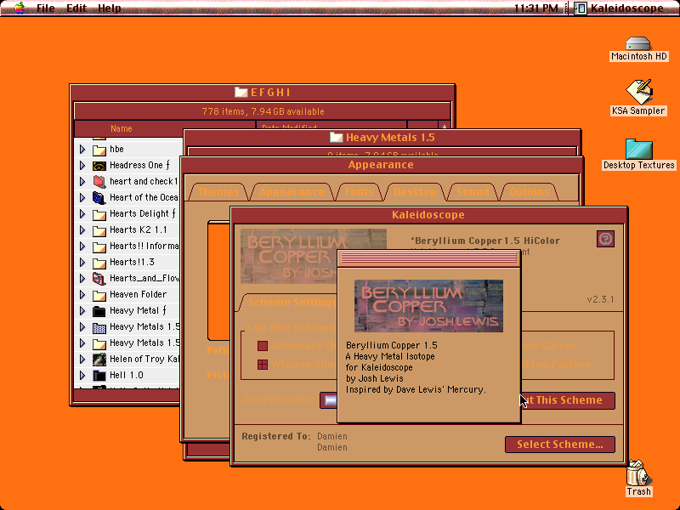680x510 pixels.
Task: Select the Hearts Delight ƒ folder icon
Action: (x=99, y=214)
